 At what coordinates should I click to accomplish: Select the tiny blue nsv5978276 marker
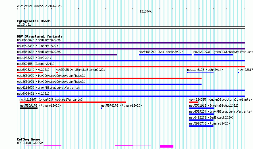click(101, 108)
